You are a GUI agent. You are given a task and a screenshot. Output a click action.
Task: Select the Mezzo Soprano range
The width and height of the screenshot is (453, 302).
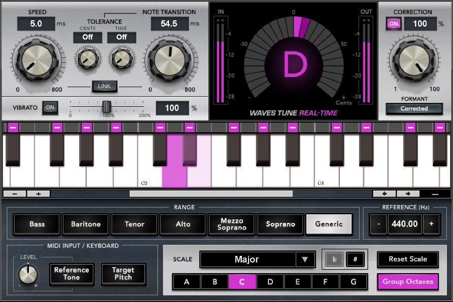pyautogui.click(x=232, y=224)
